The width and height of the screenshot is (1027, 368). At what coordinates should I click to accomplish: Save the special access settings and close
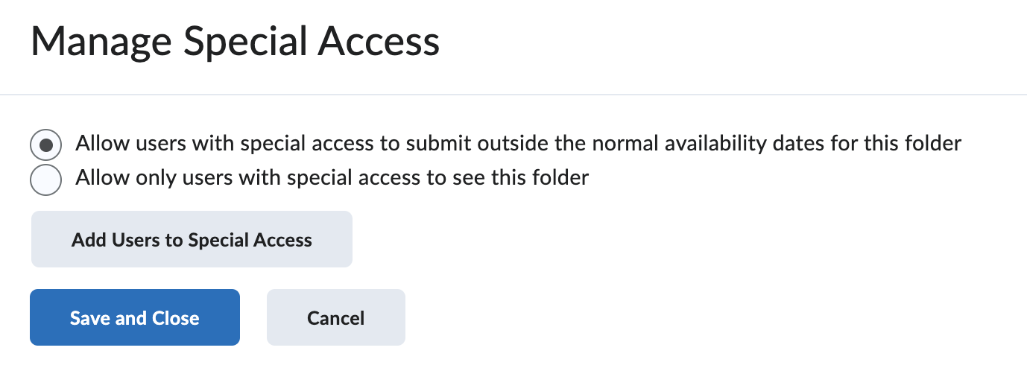tap(135, 318)
